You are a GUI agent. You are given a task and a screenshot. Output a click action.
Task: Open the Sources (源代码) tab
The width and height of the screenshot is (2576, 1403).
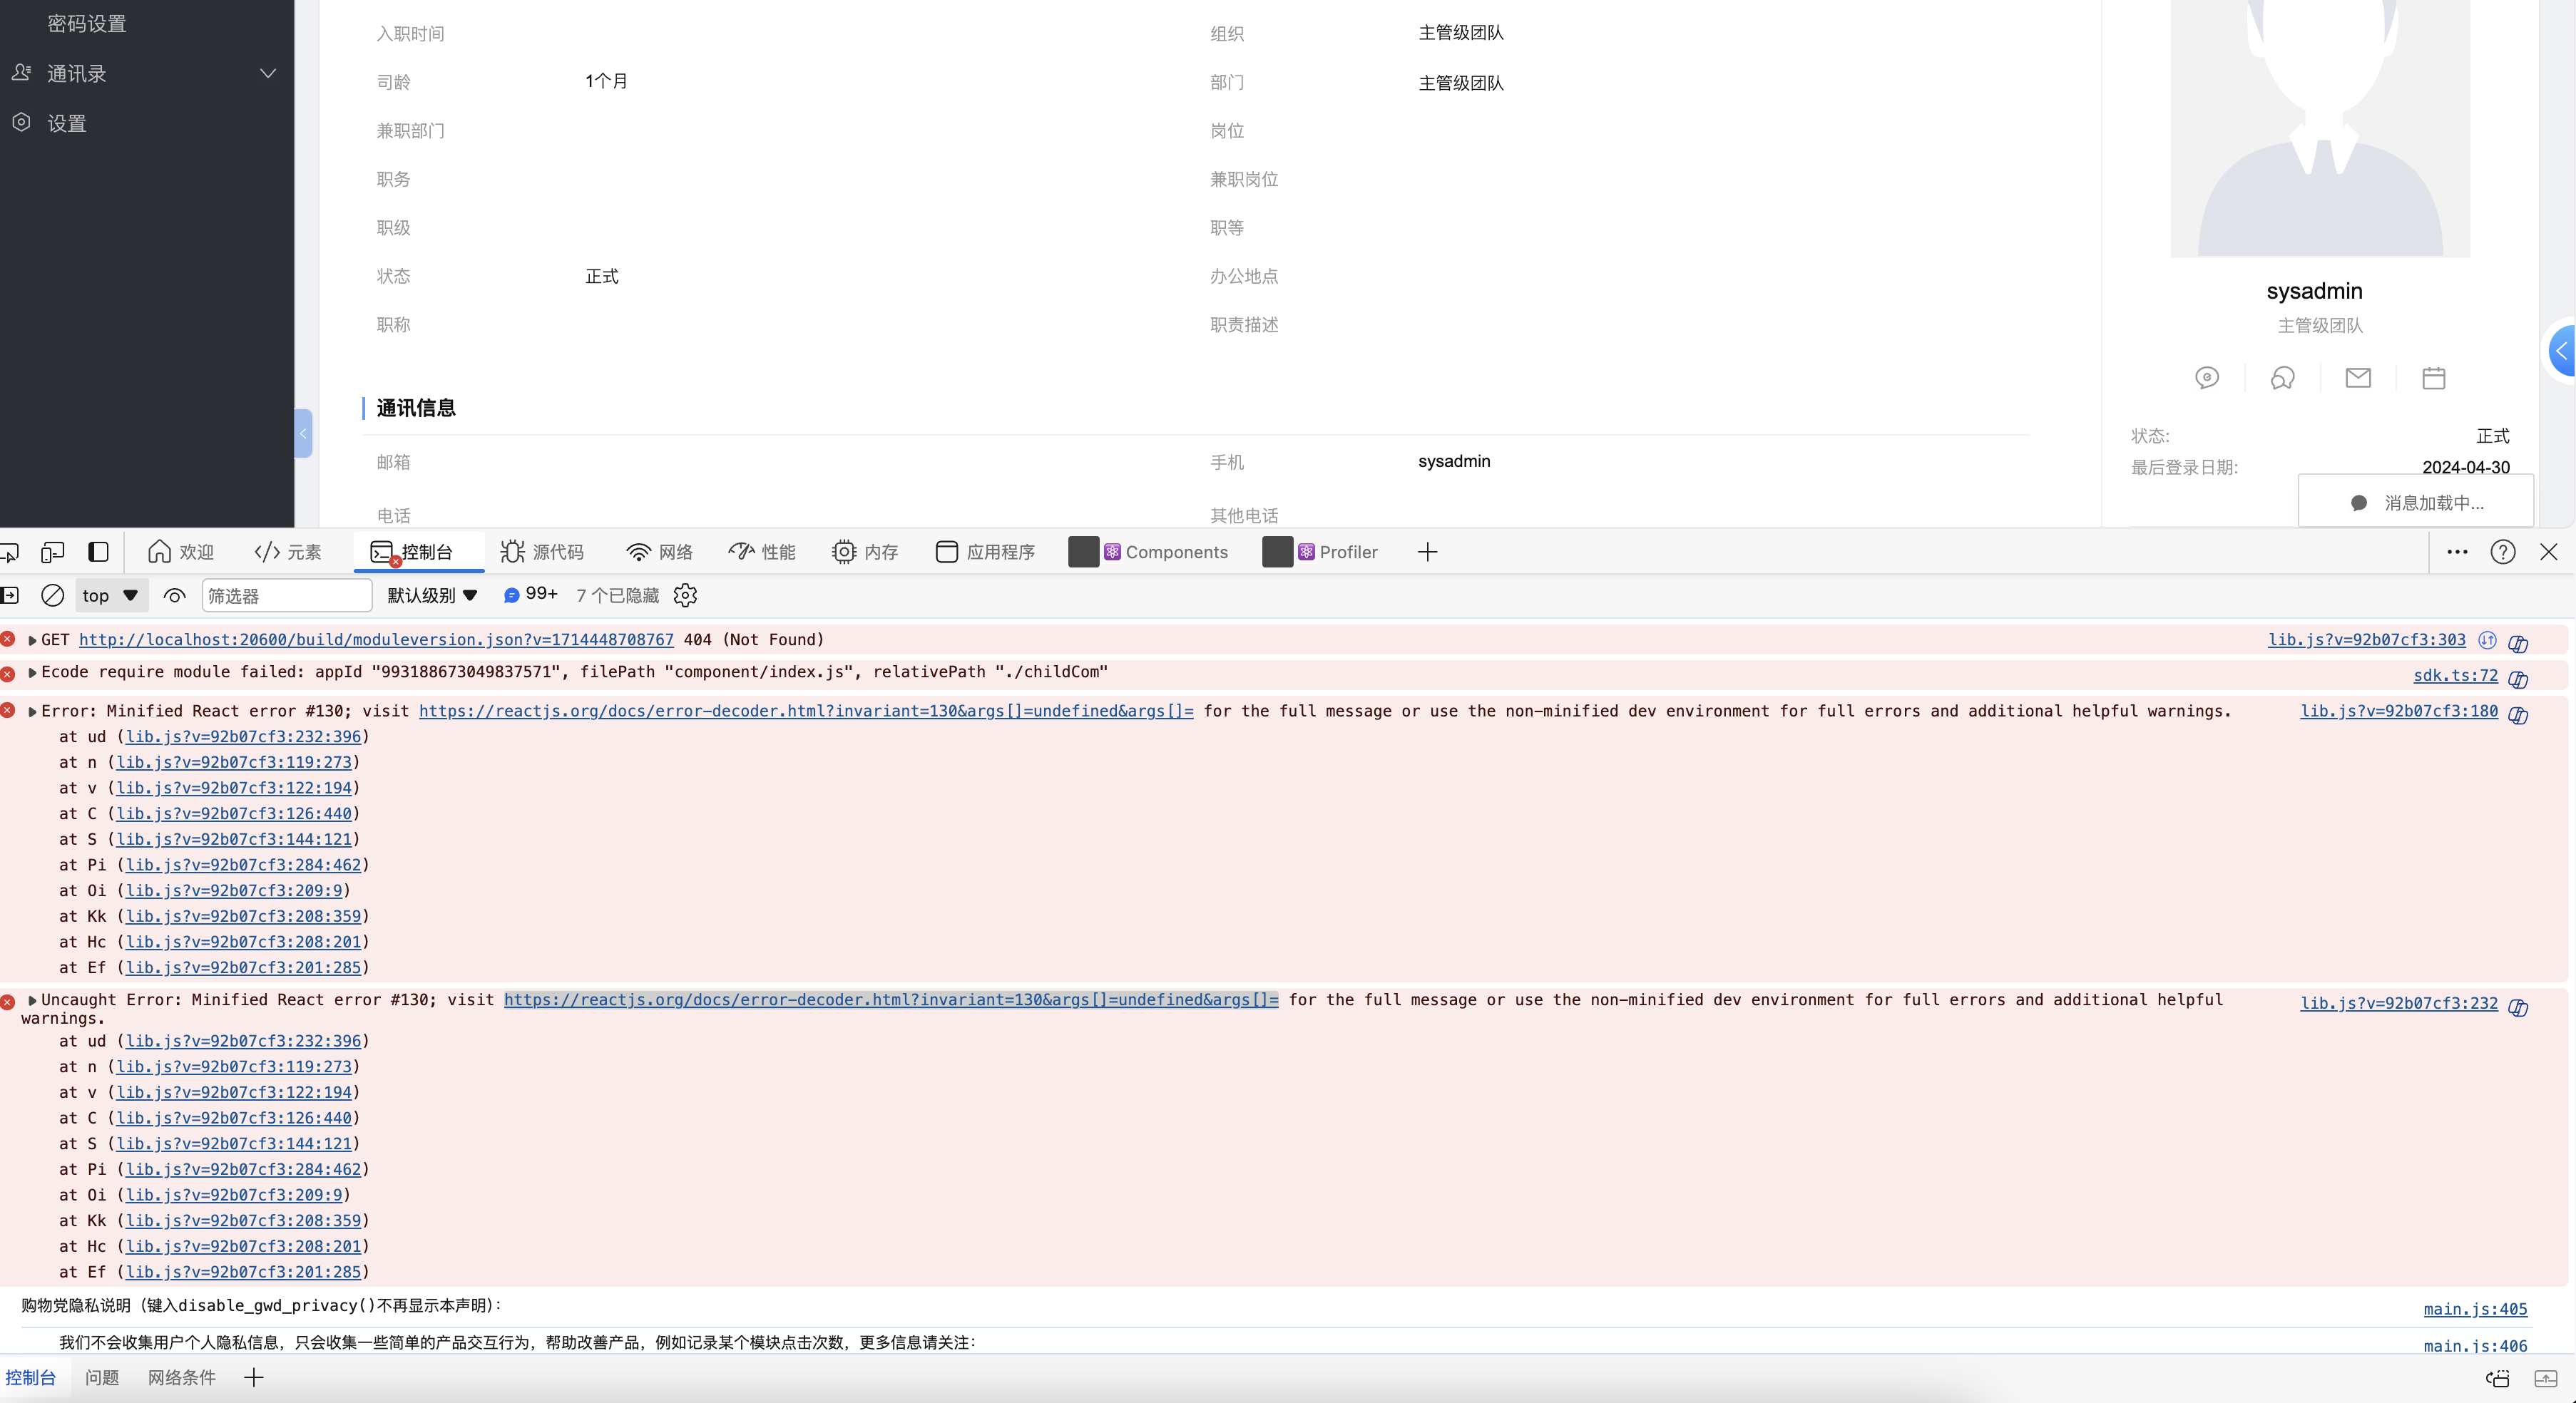(x=542, y=552)
